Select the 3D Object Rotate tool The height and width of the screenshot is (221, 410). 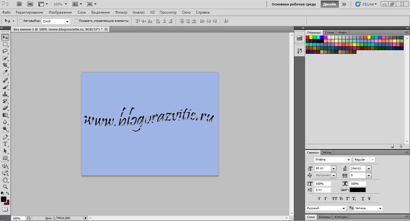(x=5, y=166)
